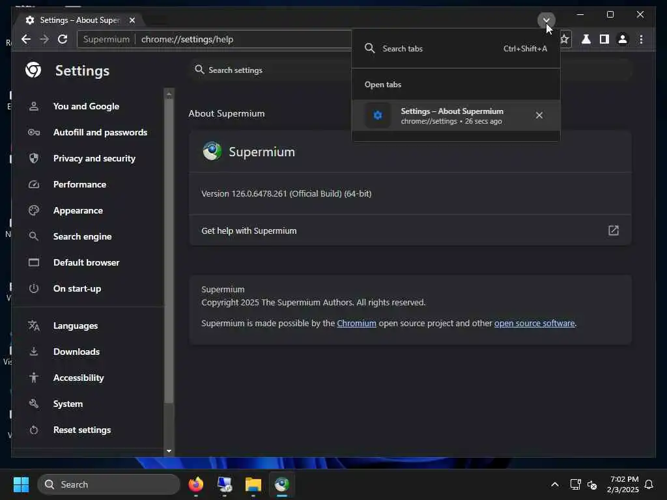The width and height of the screenshot is (667, 500).
Task: Click the address bar URL
Action: click(x=187, y=39)
